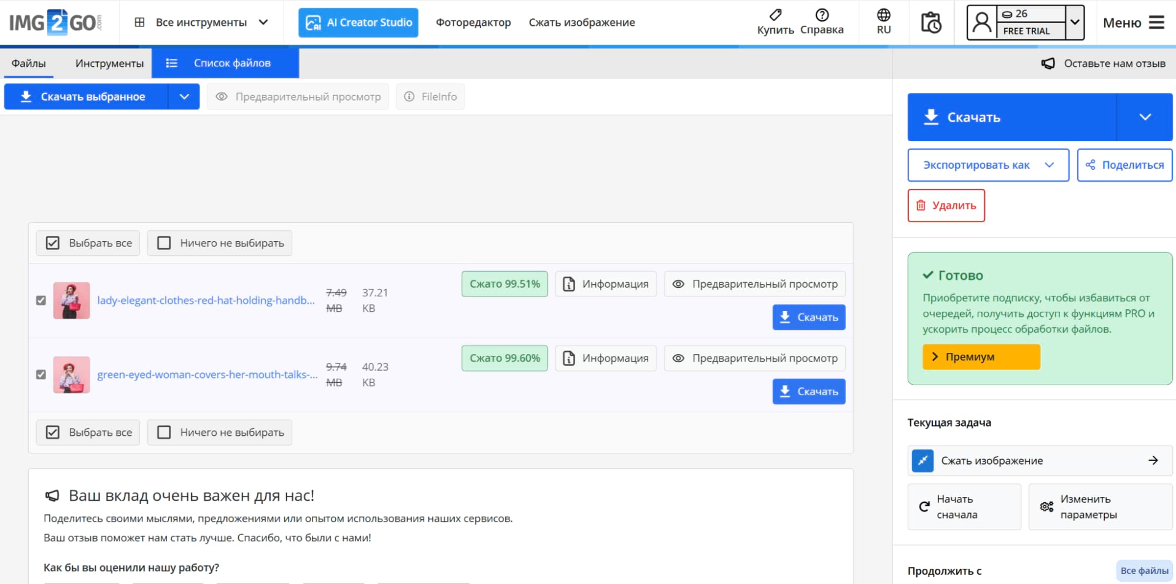Image resolution: width=1176 pixels, height=584 pixels.
Task: Open the task history clock icon
Action: [x=931, y=22]
